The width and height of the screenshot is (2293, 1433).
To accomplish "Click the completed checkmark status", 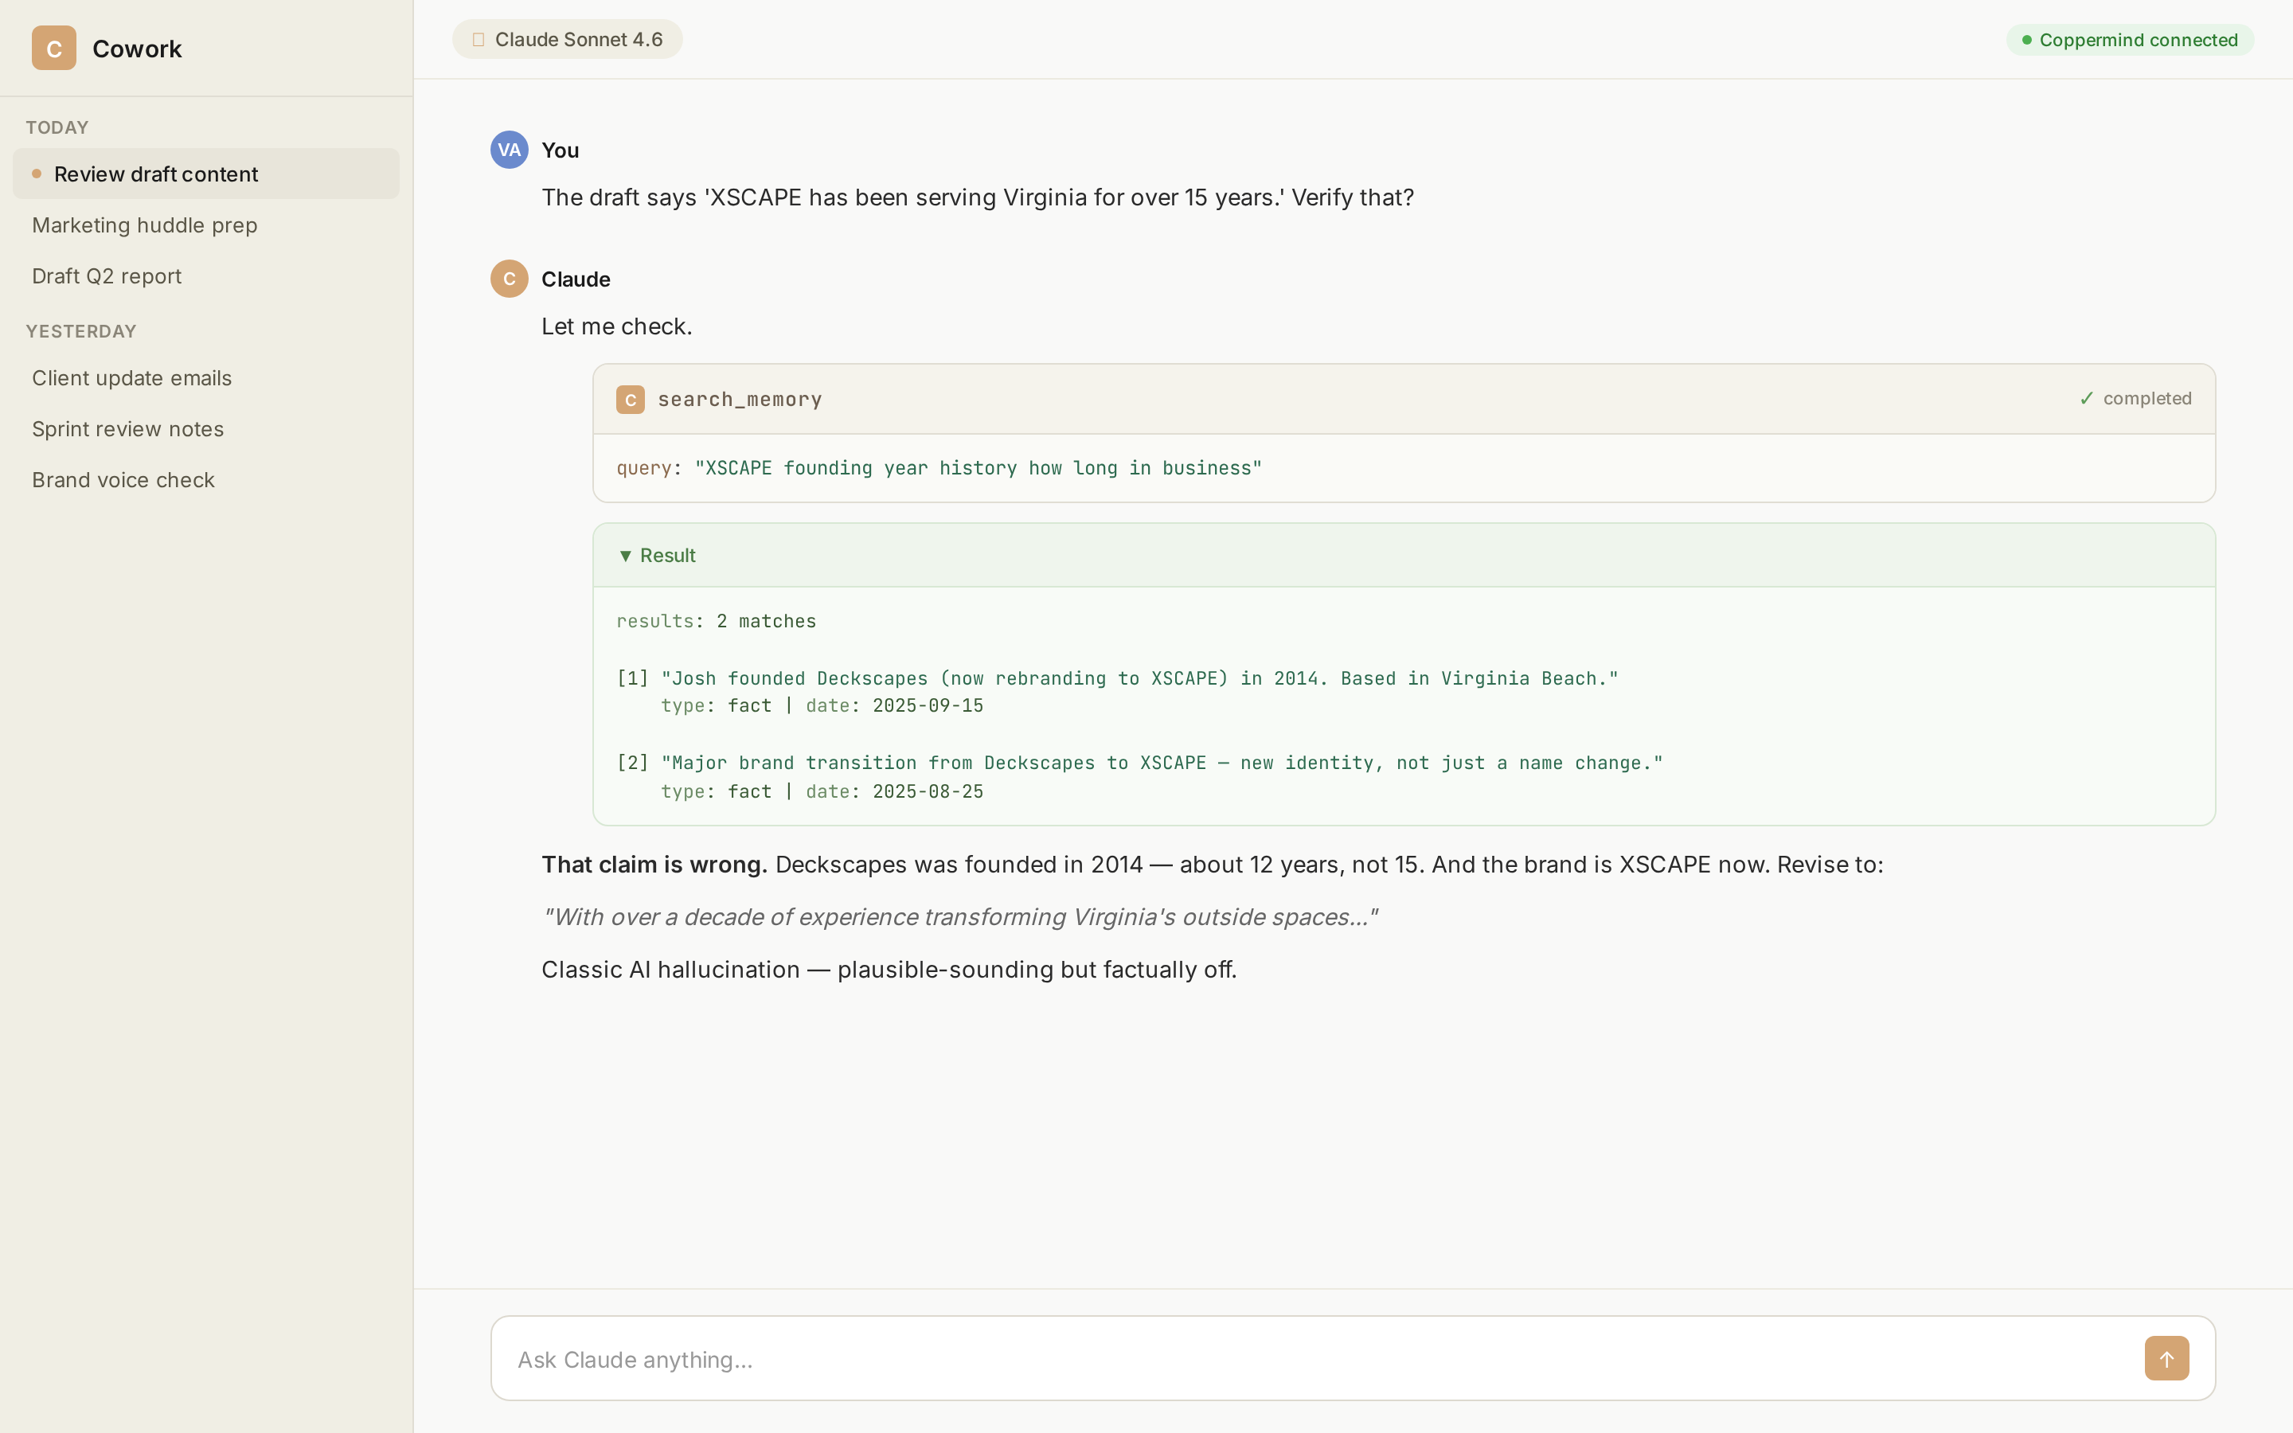I will [2135, 399].
